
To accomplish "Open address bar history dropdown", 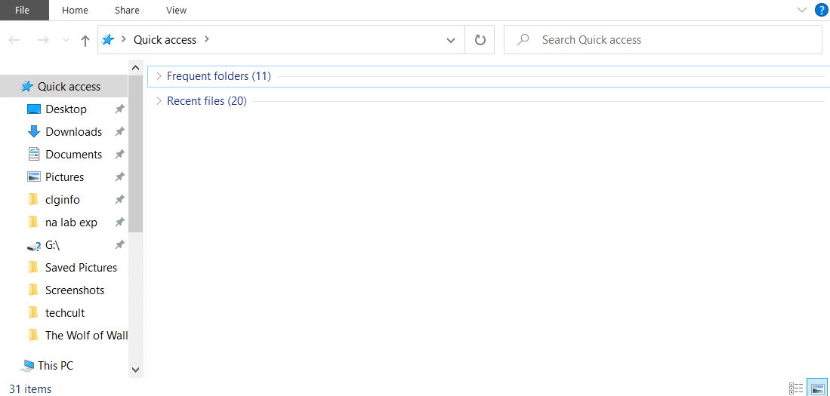I will (x=451, y=40).
